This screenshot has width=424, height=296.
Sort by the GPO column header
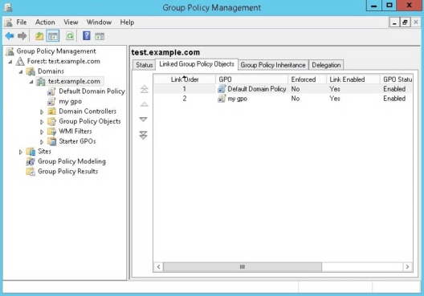252,79
